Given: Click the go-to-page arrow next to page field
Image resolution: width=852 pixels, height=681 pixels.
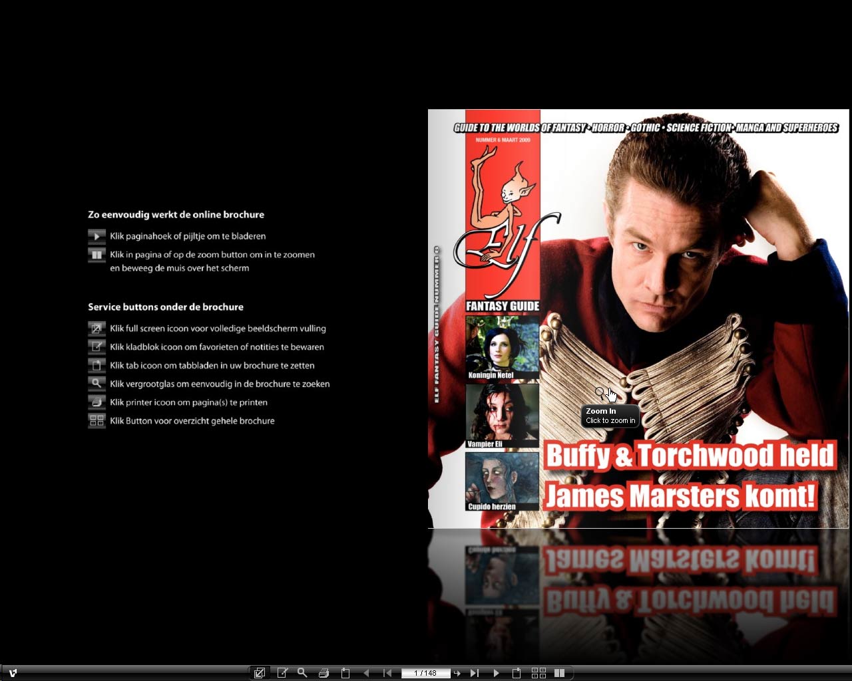Looking at the screenshot, I should [x=457, y=673].
